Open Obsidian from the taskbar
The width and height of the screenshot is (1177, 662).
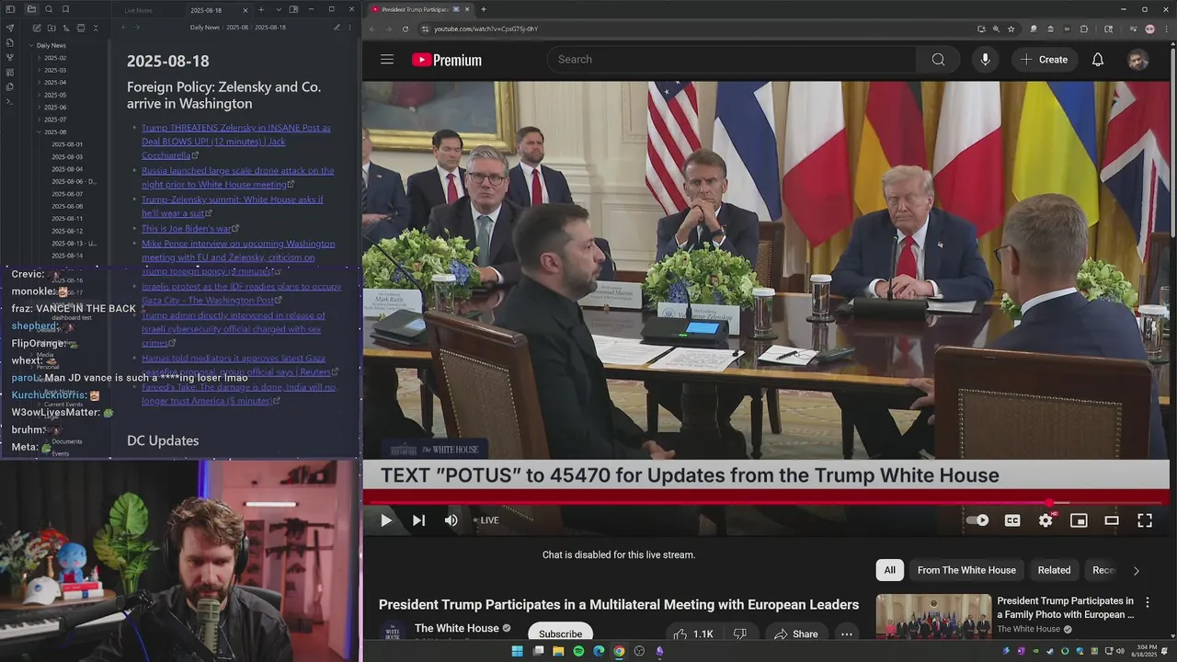coord(659,651)
